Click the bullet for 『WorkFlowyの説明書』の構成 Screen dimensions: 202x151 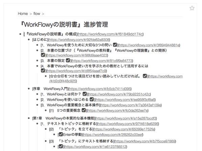click(20, 34)
